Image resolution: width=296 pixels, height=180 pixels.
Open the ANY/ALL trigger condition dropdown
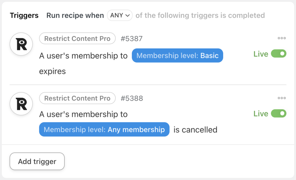point(120,15)
